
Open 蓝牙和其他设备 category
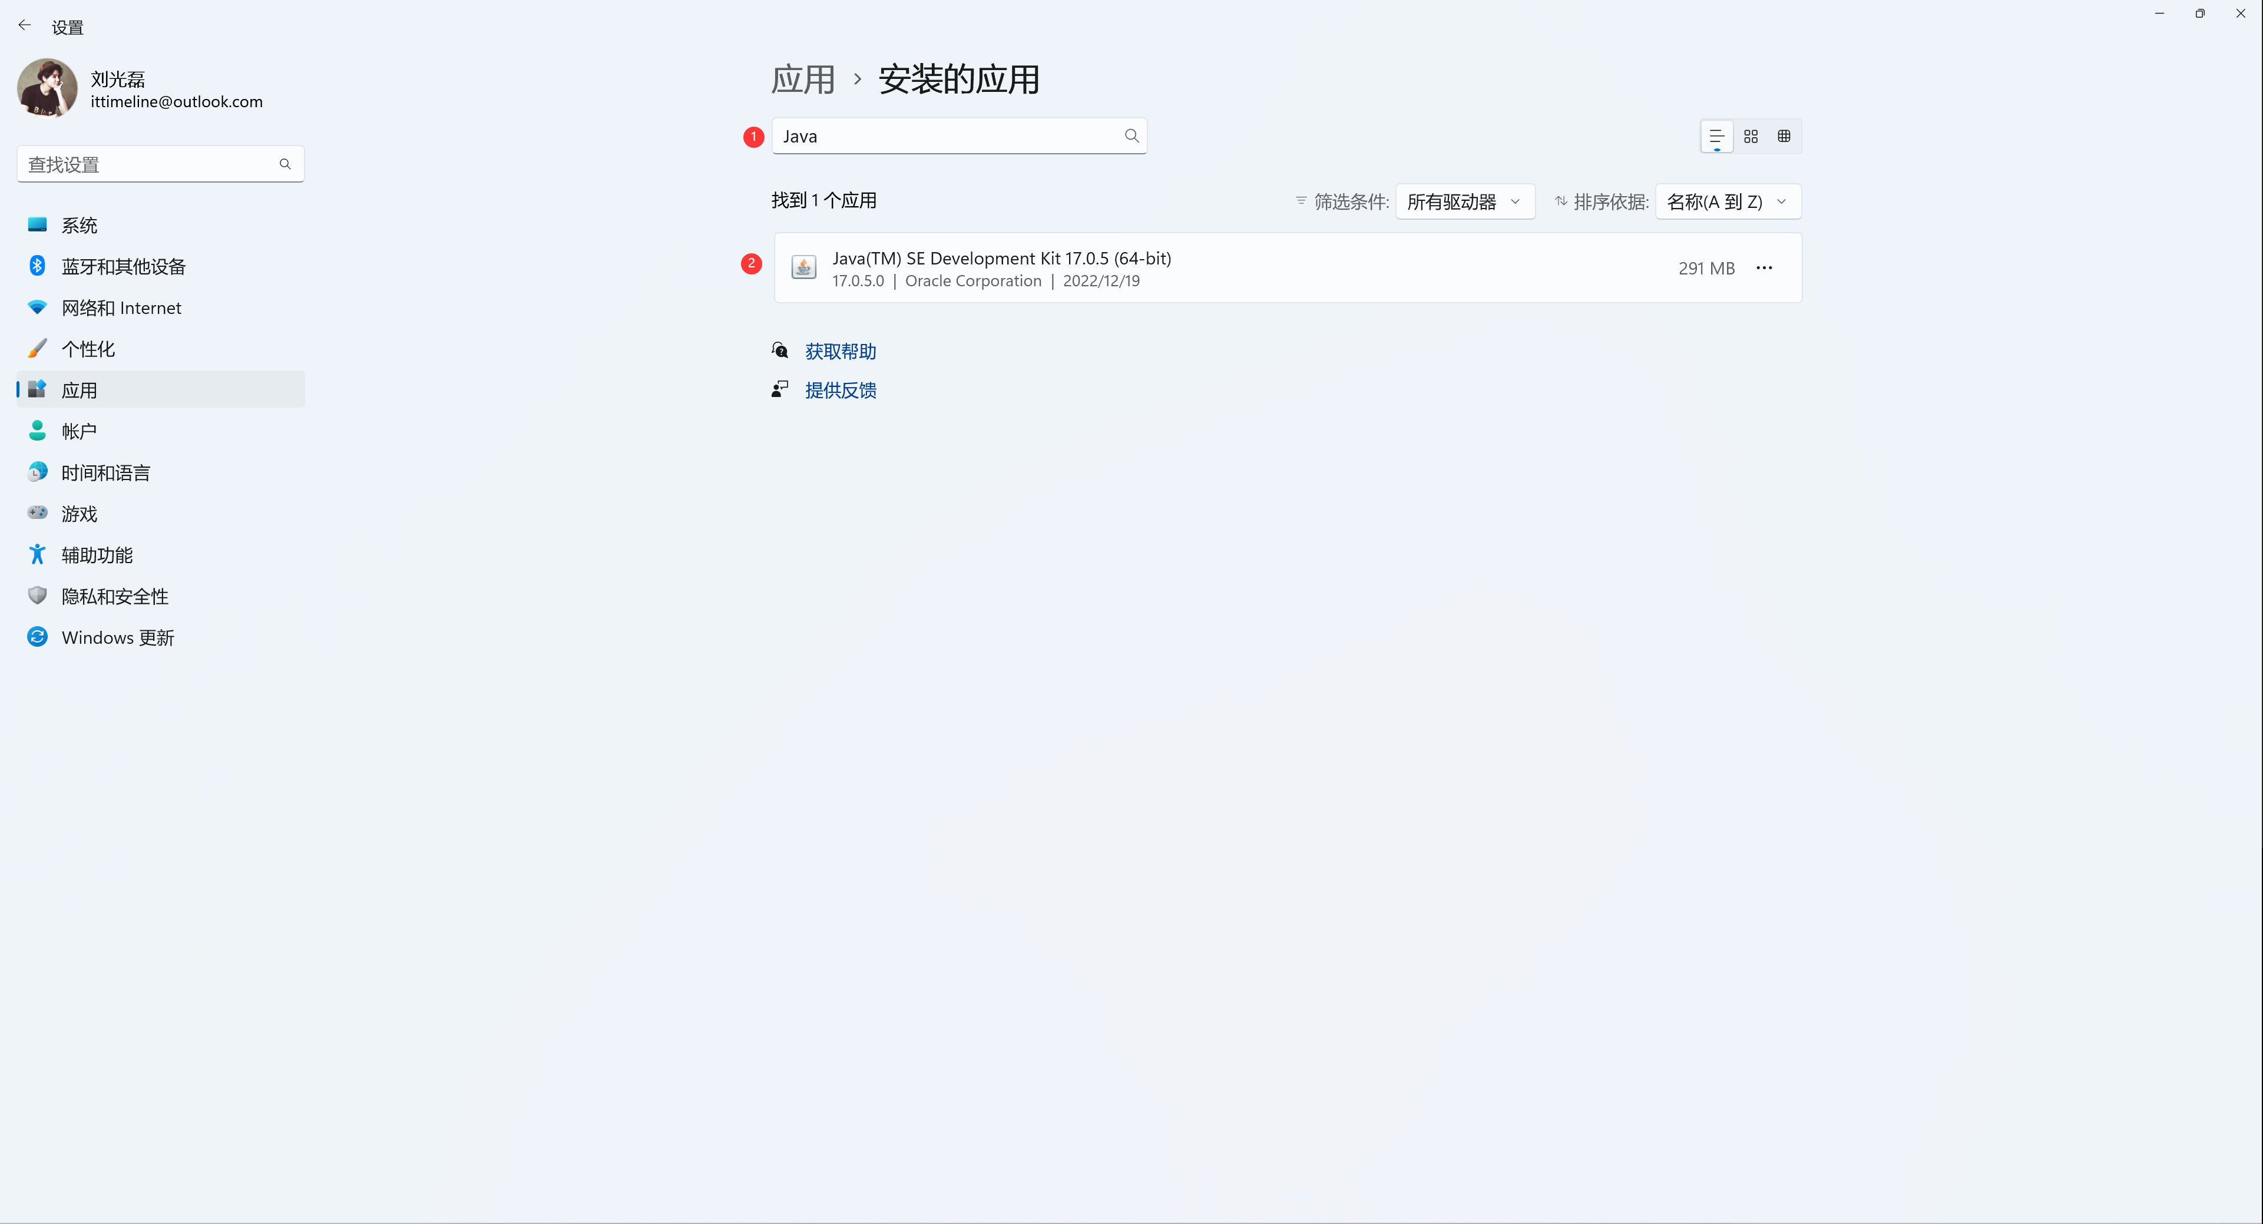160,266
